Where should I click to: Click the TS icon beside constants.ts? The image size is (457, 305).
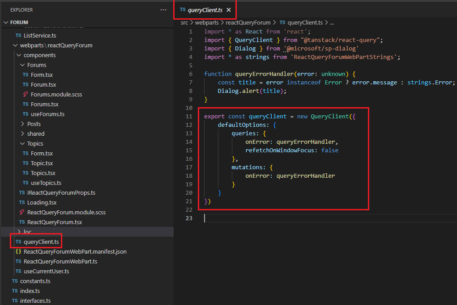[x=15, y=281]
